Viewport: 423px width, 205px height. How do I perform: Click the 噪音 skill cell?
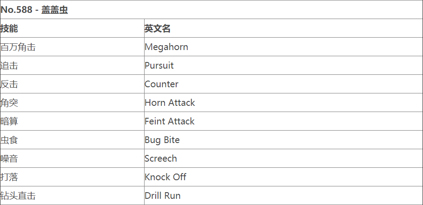tap(9, 159)
